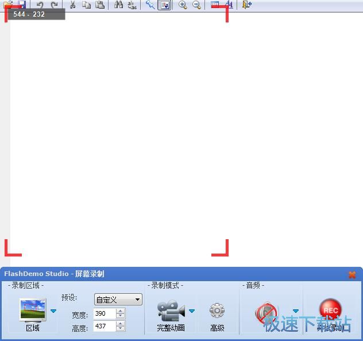Open the Replace (ab→ac) tool
Image resolution: width=363 pixels, height=341 pixels.
tap(132, 5)
